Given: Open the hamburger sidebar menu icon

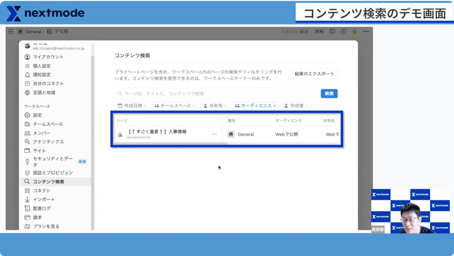Looking at the screenshot, I should (x=11, y=31).
